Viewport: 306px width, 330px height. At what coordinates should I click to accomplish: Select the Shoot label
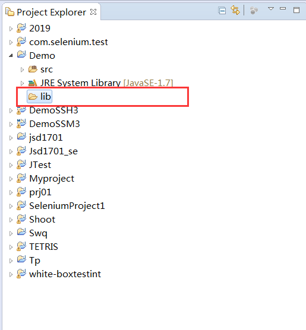tap(42, 220)
